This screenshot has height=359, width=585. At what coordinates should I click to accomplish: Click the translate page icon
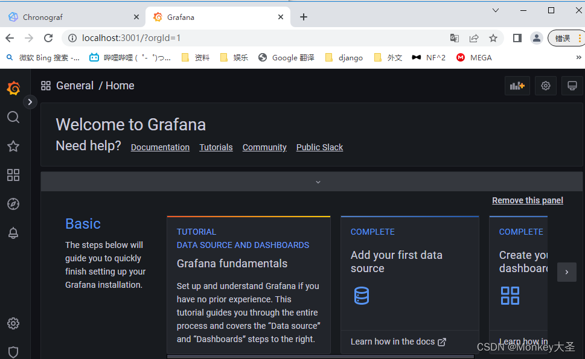coord(454,38)
